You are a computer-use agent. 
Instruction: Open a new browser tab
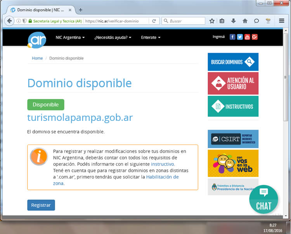pos(81,10)
